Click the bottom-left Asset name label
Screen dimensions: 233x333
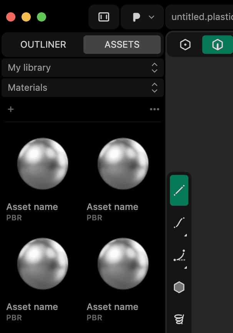32,307
